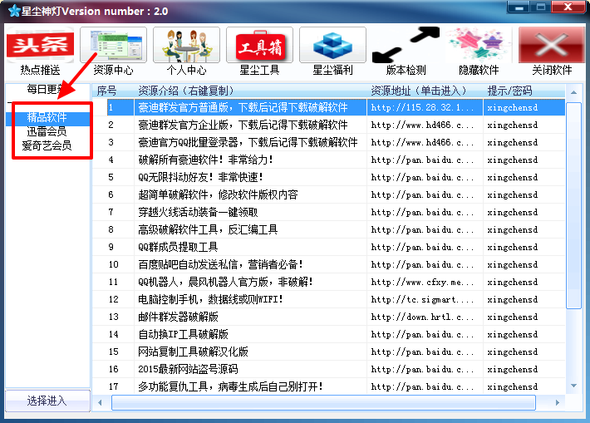This screenshot has width=590, height=423.
Task: Select row 穿越火线活动装备一键领取
Action: click(329, 212)
